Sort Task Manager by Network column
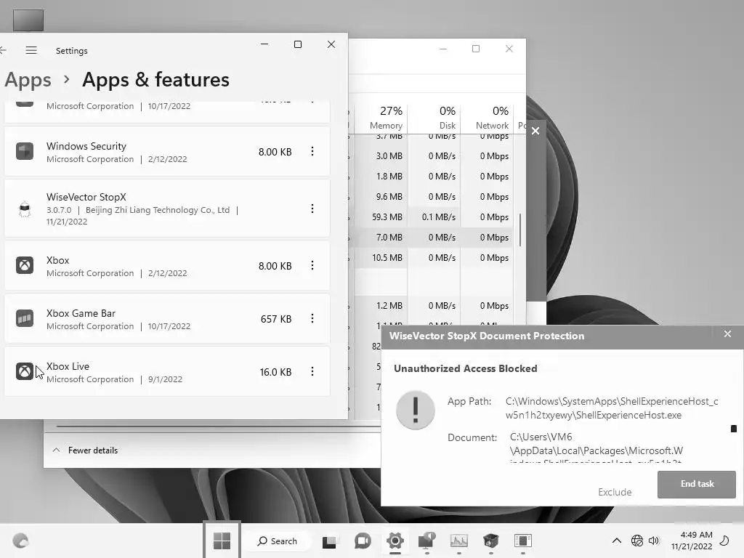Image resolution: width=744 pixels, height=558 pixels. click(x=488, y=118)
